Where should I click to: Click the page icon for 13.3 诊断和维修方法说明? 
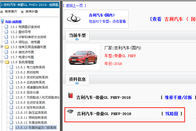(6, 37)
